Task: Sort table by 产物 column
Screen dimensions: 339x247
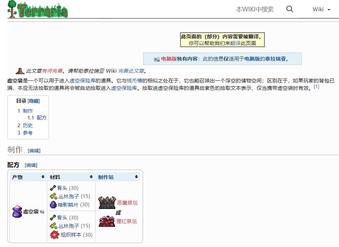Action: (43, 177)
